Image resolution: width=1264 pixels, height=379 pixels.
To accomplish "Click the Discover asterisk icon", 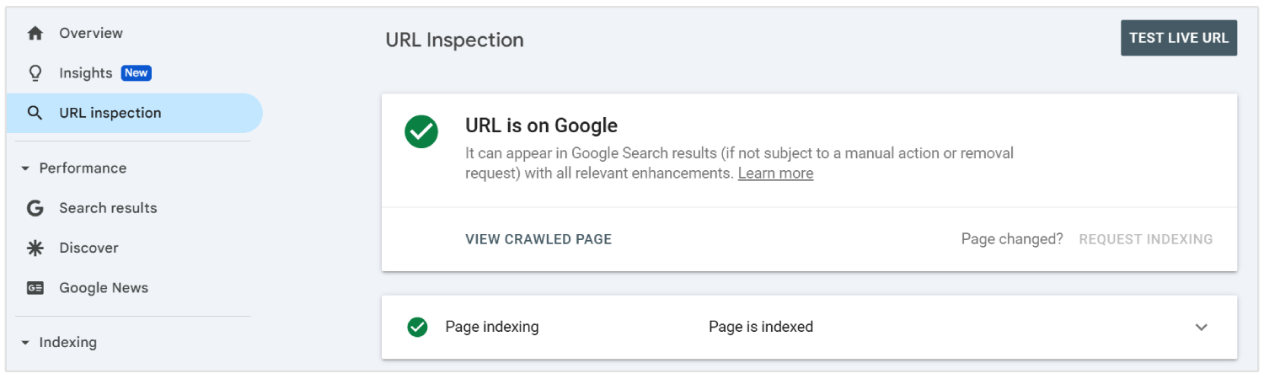I will click(35, 248).
